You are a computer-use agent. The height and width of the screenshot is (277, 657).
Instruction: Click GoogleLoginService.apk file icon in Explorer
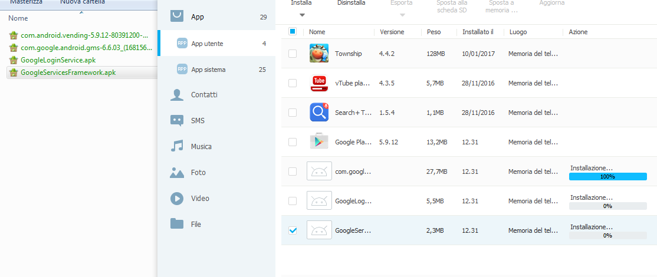[14, 60]
